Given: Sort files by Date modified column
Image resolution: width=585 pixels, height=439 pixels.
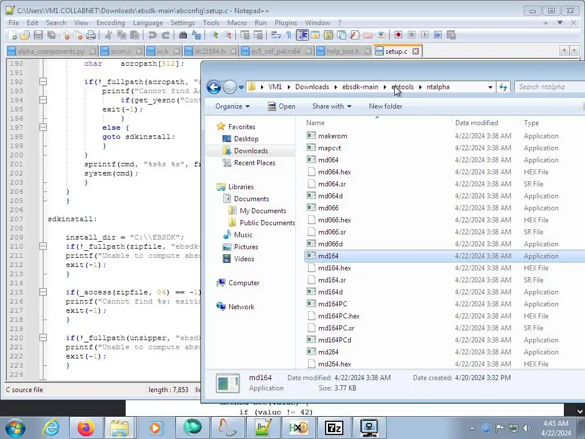Looking at the screenshot, I should click(x=484, y=122).
